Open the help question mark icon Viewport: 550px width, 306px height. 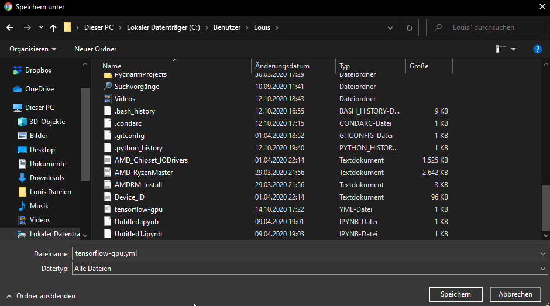click(x=537, y=49)
